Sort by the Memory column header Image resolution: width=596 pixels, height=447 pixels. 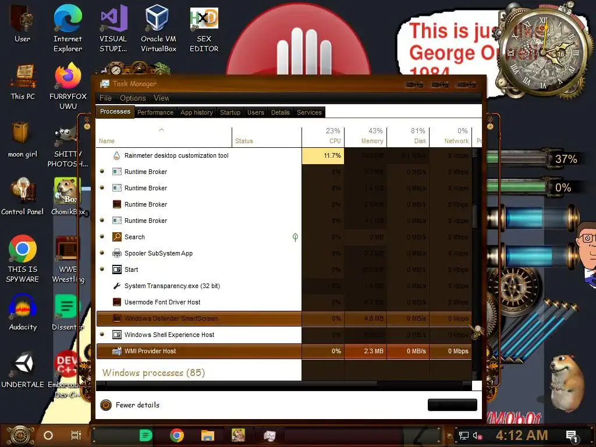coord(366,137)
